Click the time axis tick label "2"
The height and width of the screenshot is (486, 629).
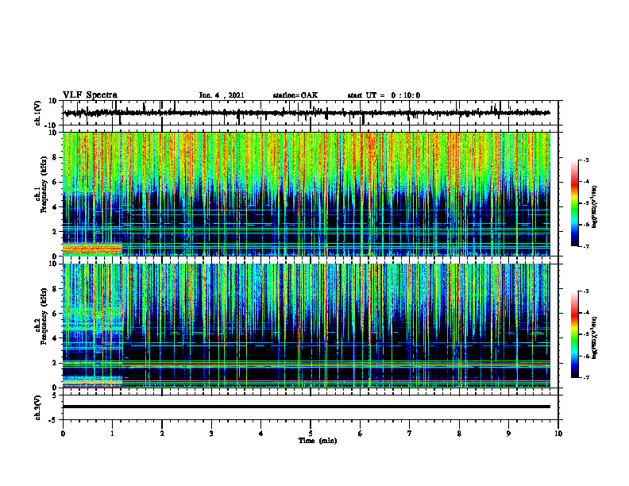click(x=162, y=434)
